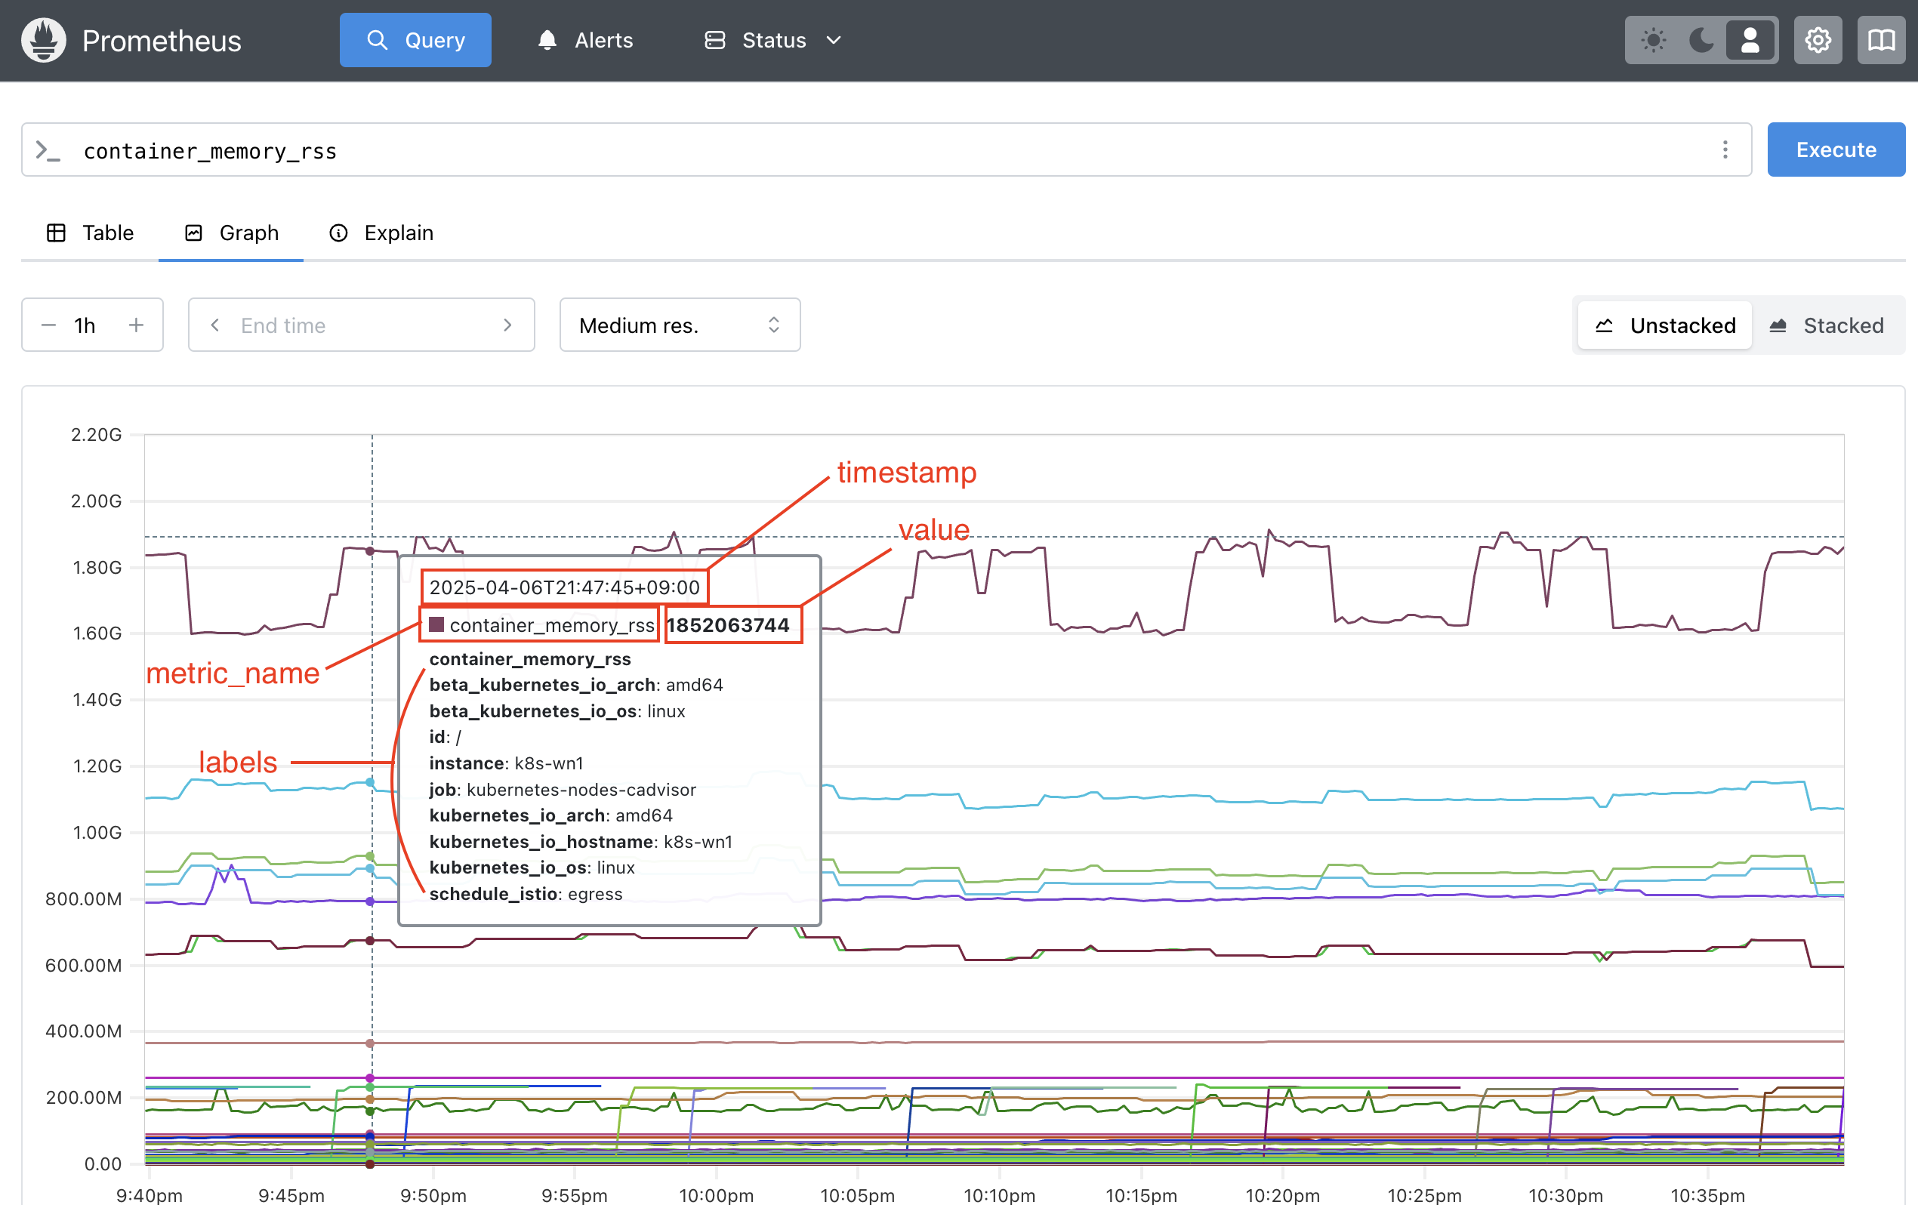Increase range with plus button

(x=136, y=325)
